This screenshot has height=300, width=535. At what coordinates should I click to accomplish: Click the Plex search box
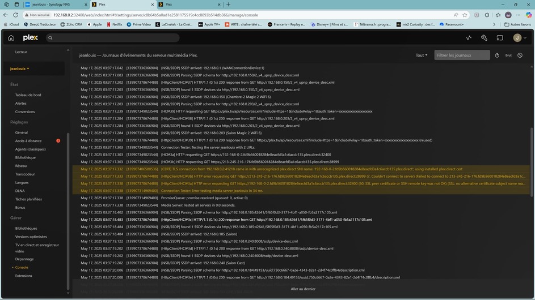click(112, 38)
